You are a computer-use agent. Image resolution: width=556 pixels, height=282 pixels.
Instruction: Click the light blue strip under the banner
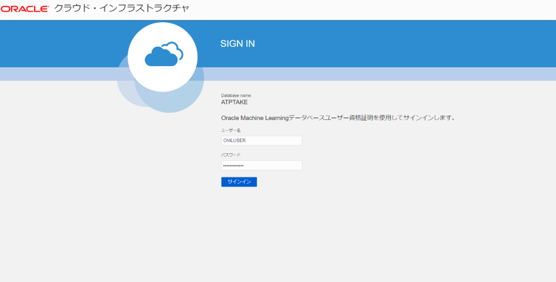pos(372,74)
